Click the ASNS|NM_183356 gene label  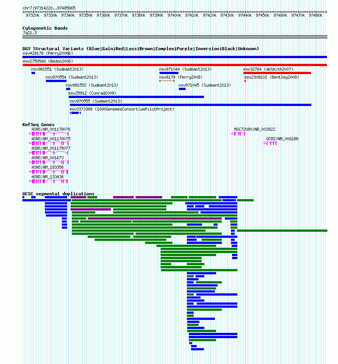click(x=47, y=168)
